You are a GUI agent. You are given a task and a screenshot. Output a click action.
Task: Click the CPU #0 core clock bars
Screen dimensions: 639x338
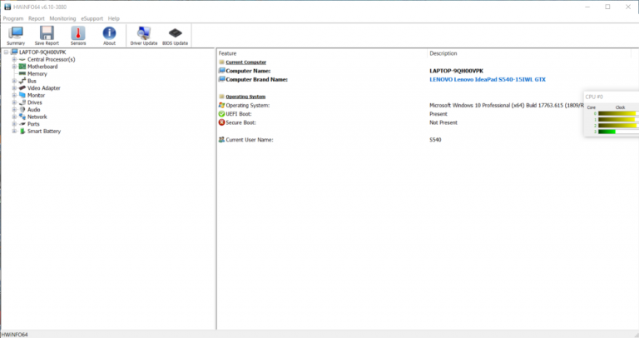tap(617, 119)
